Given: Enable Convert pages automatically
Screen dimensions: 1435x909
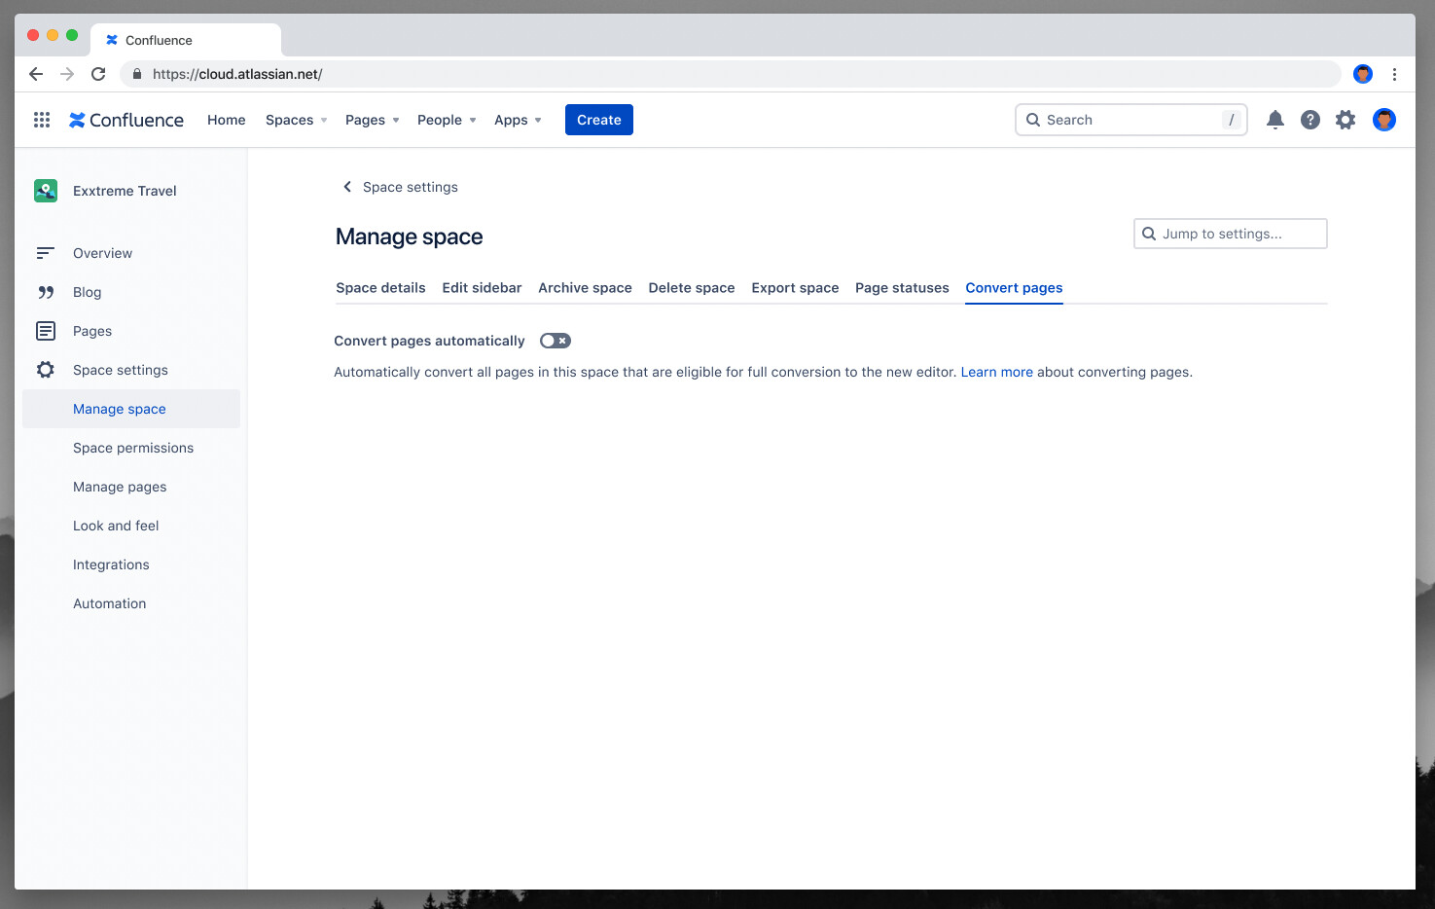Looking at the screenshot, I should pos(555,340).
